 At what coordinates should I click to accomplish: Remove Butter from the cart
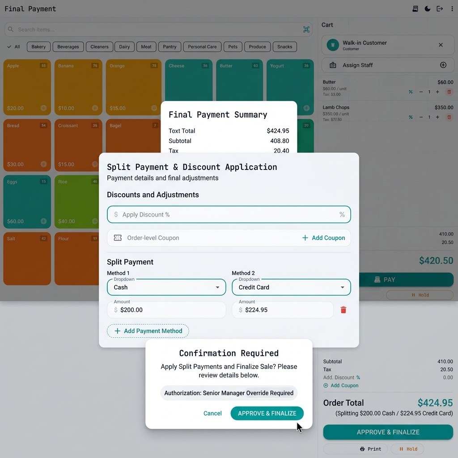[450, 92]
